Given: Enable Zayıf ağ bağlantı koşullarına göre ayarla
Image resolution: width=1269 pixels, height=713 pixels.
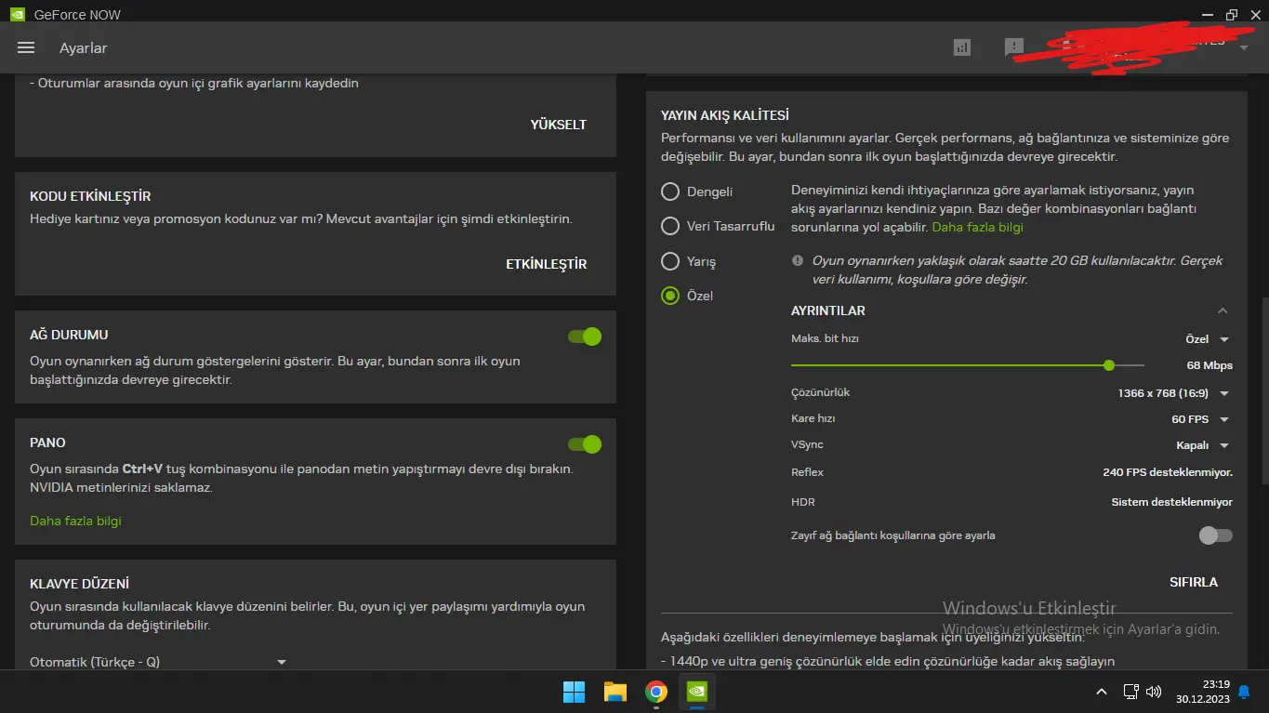Looking at the screenshot, I should [x=1215, y=535].
